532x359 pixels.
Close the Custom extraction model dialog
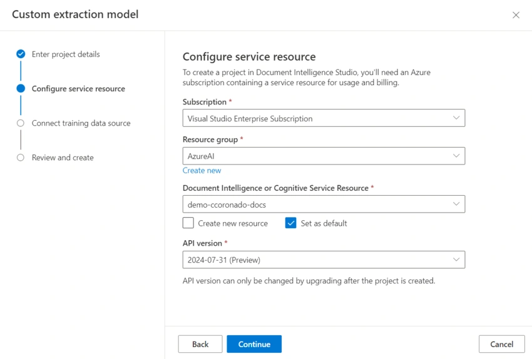(x=516, y=15)
